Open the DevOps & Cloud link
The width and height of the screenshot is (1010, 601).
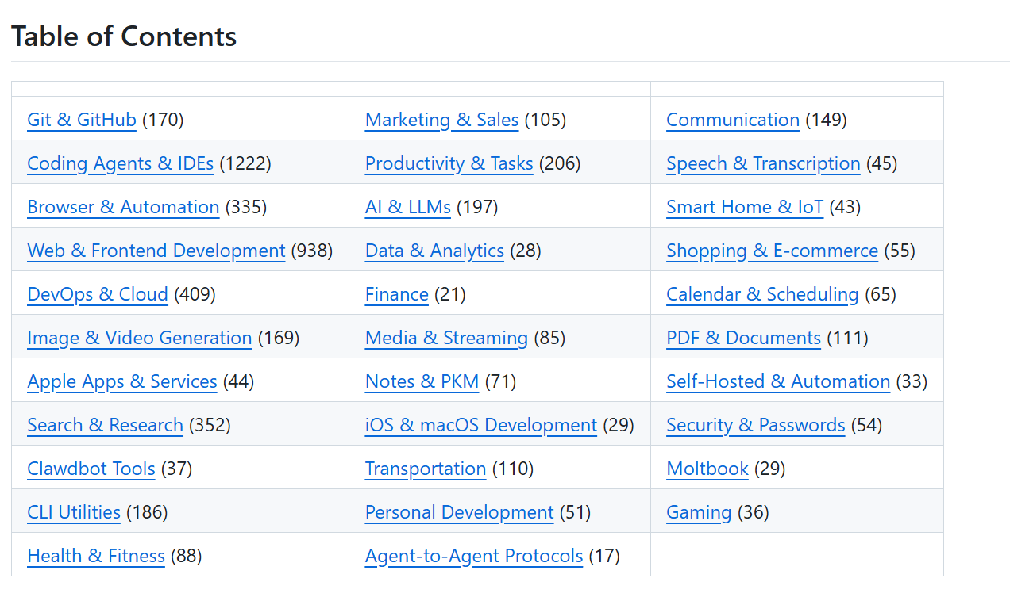(98, 294)
